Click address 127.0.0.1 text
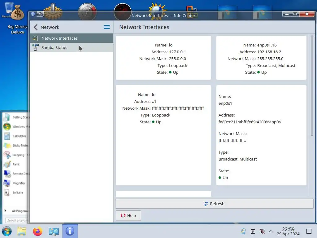Viewport: 317px width, 238px height. [x=177, y=52]
